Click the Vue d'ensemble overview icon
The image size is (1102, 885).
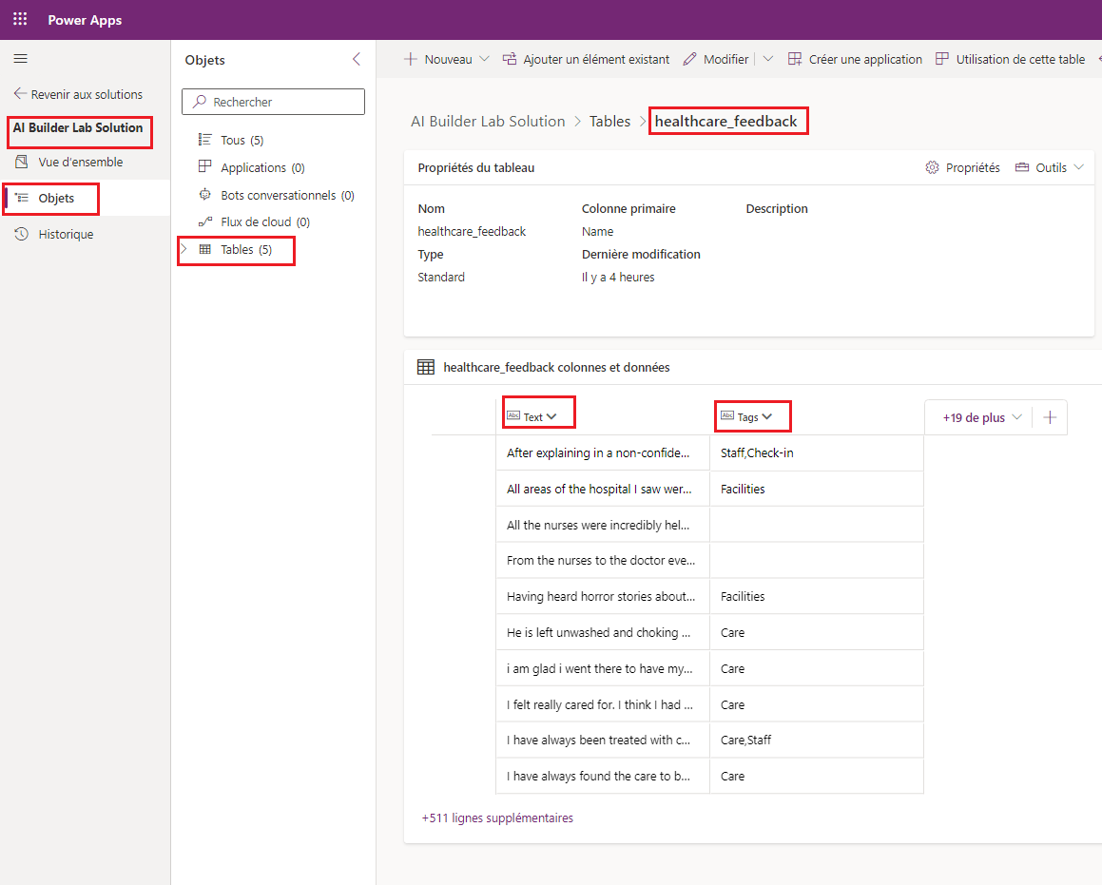tap(22, 162)
